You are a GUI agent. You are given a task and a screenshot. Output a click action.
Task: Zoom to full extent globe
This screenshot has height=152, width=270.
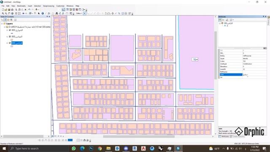(12, 14)
